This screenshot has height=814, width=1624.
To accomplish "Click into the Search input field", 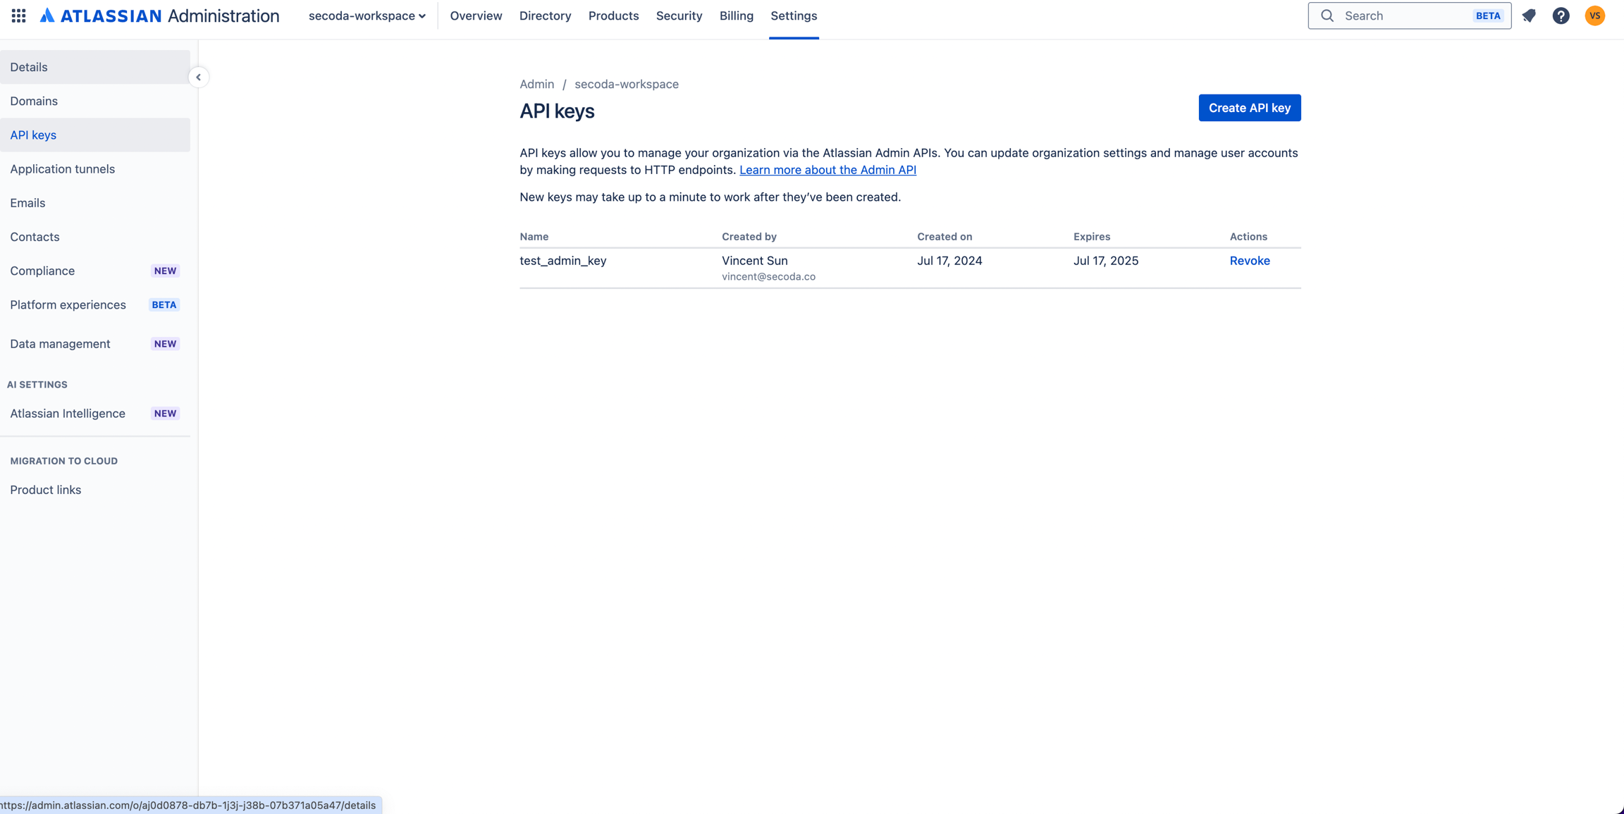I will point(1403,16).
